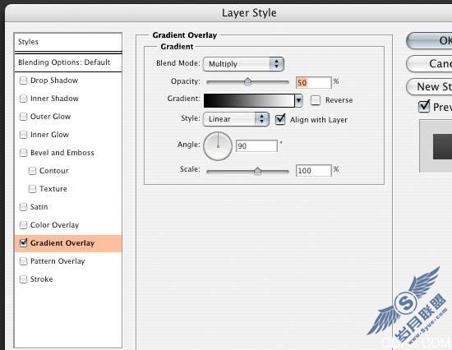
Task: Enable the Texture checkbox
Action: 32,189
